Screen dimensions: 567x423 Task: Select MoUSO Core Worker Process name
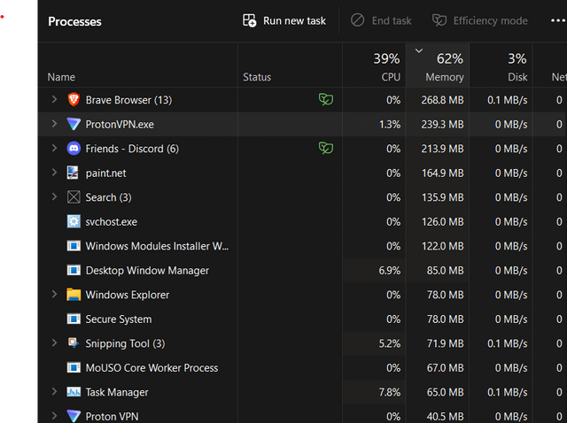coord(151,368)
